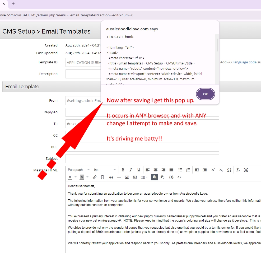Toggle bold formatting in editor toolbar
The height and width of the screenshot is (253, 261).
(x=123, y=170)
